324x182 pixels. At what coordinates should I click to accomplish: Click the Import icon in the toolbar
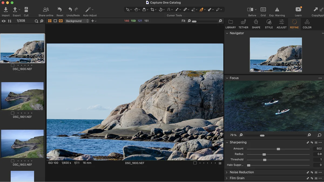(x=6, y=10)
